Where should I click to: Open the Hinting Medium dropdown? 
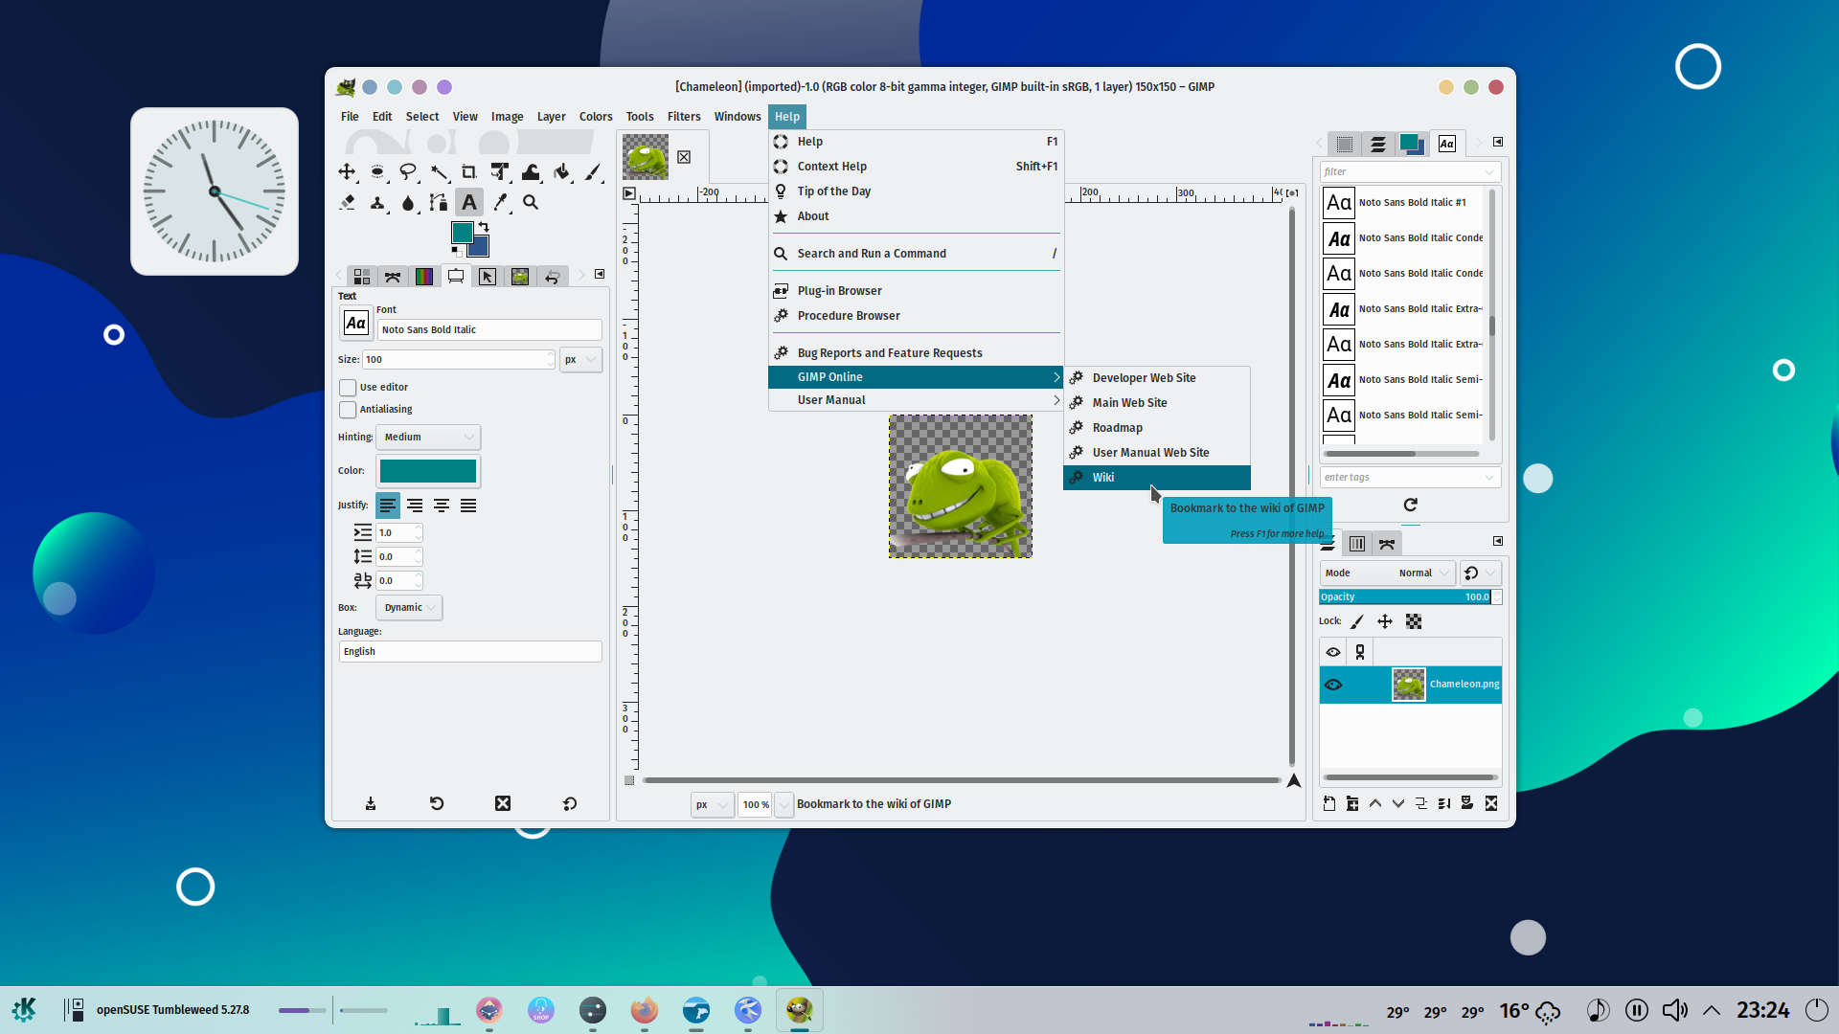click(428, 438)
